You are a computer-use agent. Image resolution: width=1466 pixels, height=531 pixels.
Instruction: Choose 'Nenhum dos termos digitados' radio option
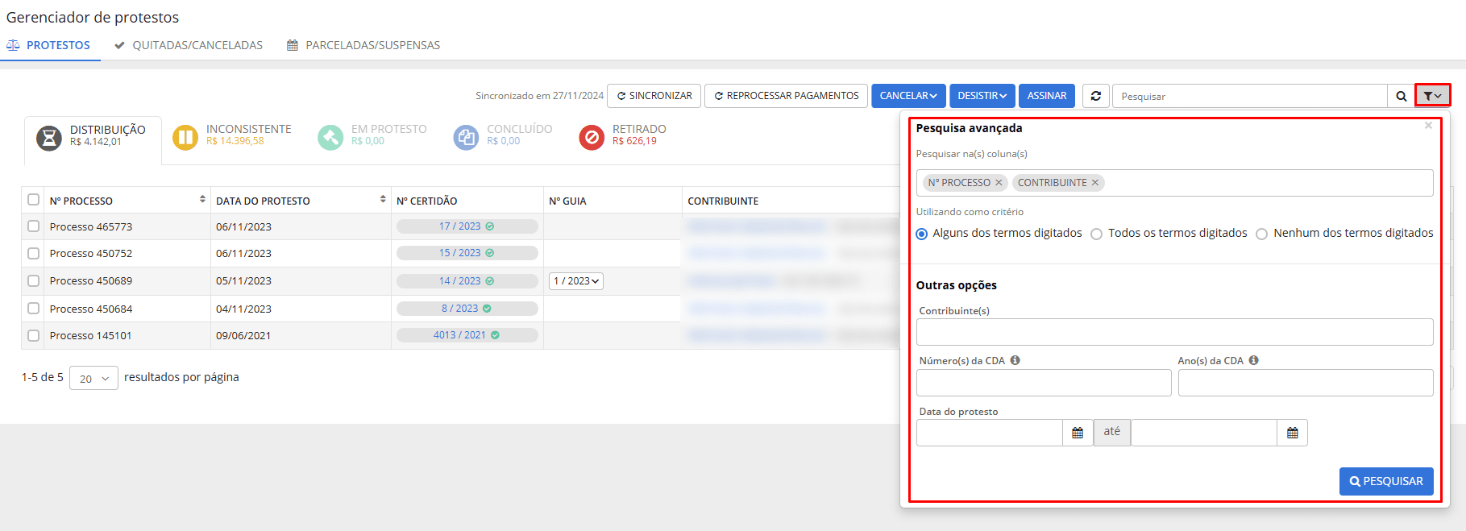coord(1261,234)
